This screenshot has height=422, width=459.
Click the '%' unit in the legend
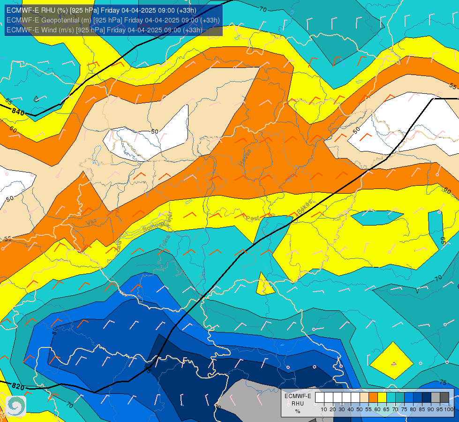click(x=298, y=411)
